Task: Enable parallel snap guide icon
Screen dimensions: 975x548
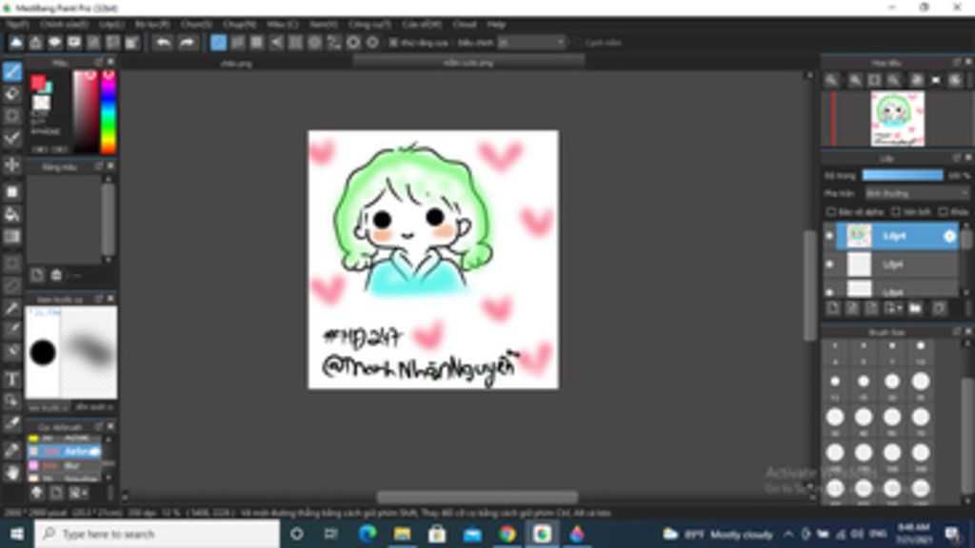Action: tap(237, 43)
